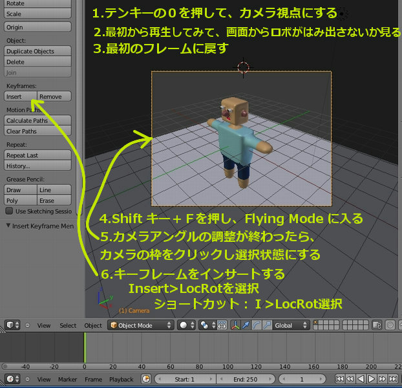Select the first visible layer button
402x388 pixels.
315,323
